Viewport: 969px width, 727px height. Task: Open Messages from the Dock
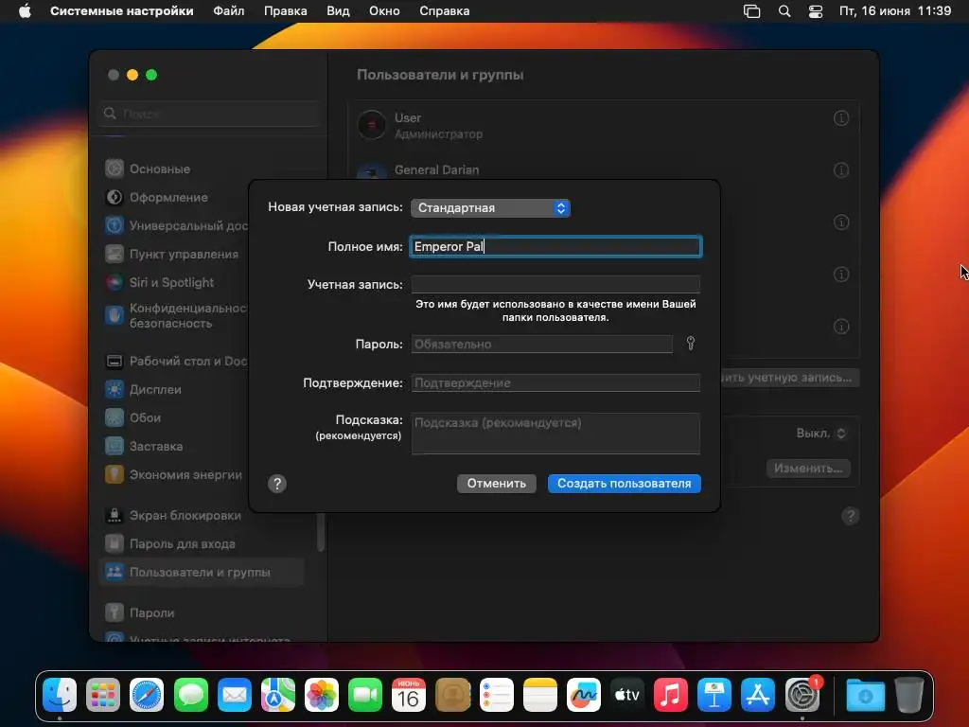pos(191,696)
